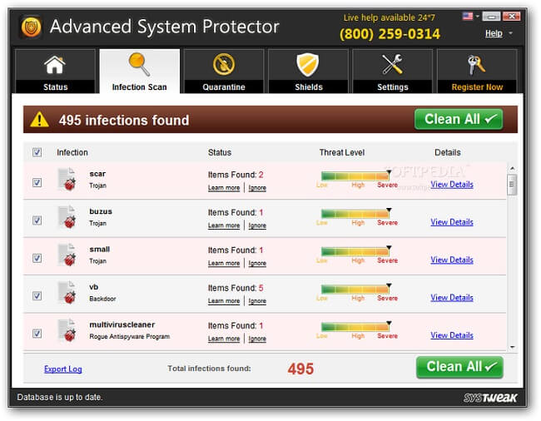Click the keys Register Now icon
The image size is (541, 421).
[x=476, y=64]
